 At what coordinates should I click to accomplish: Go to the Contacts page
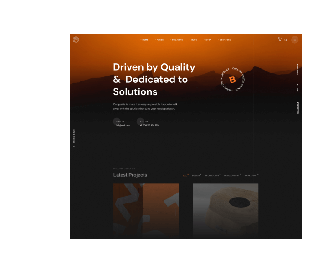coord(225,40)
